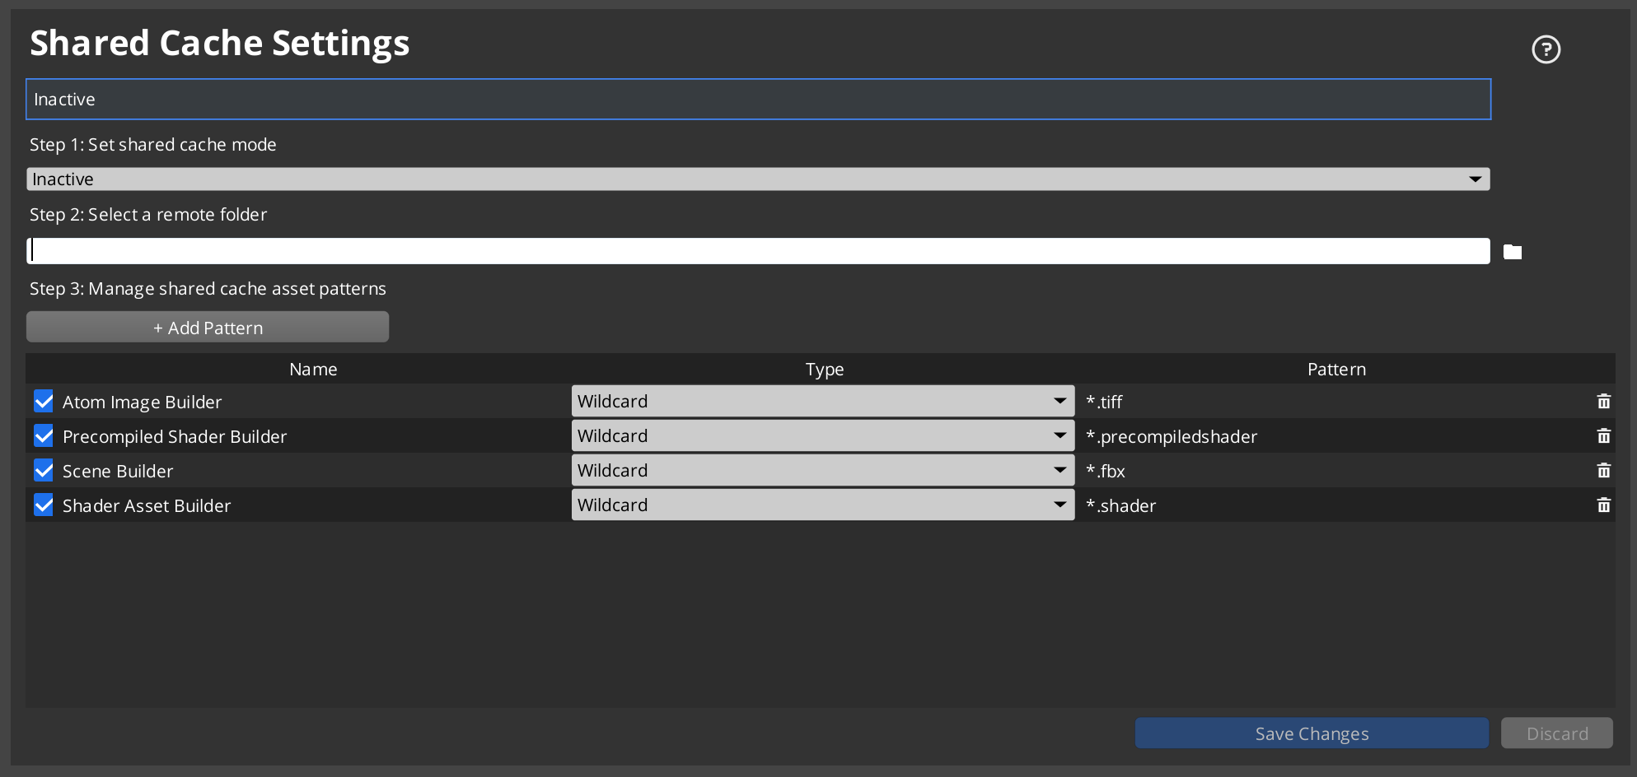Delete the Shader Asset Builder pattern

point(1604,505)
